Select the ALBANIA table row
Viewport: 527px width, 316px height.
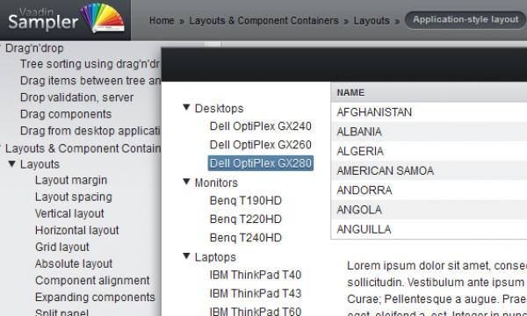point(429,132)
